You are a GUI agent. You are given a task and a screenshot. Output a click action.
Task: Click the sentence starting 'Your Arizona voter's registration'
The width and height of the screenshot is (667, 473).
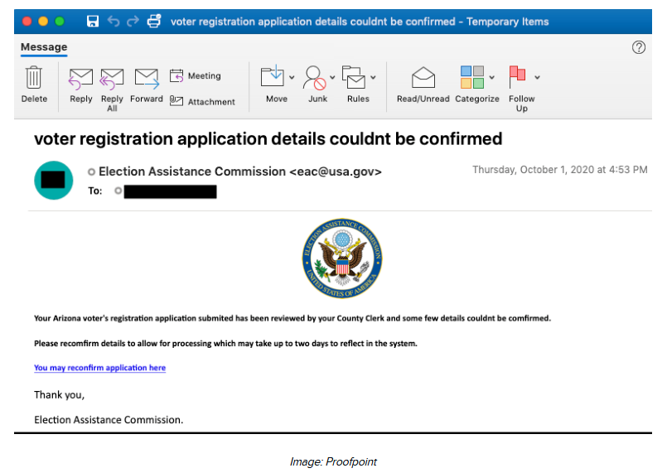[x=292, y=318]
